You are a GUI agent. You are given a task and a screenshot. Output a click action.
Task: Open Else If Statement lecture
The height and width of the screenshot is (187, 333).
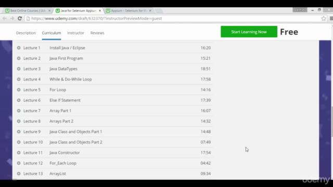(65, 100)
